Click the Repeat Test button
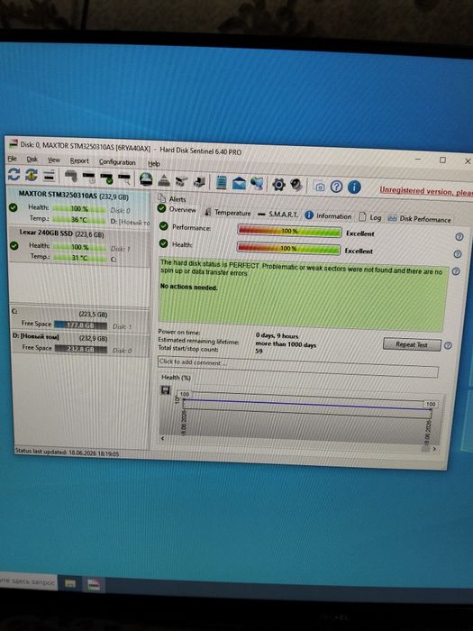The height and width of the screenshot is (631, 473). [x=412, y=344]
